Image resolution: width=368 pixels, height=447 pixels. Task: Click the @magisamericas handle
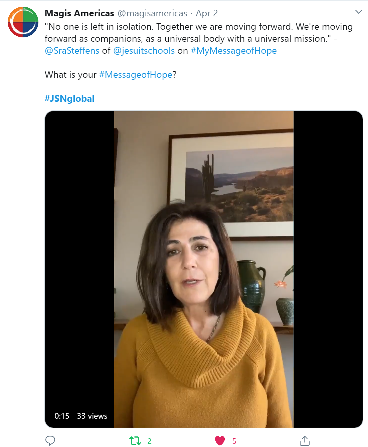point(152,13)
